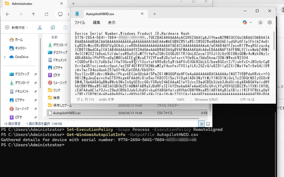Select ダウンロード folder in file list
The height and width of the screenshot is (177, 284).
58,45
